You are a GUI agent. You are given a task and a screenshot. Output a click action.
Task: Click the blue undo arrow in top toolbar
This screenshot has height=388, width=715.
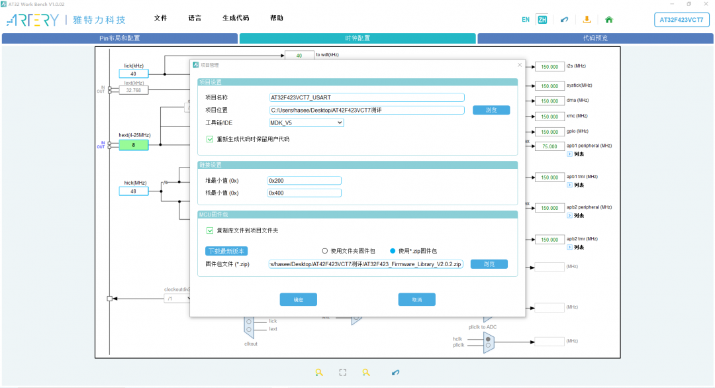[x=564, y=20]
